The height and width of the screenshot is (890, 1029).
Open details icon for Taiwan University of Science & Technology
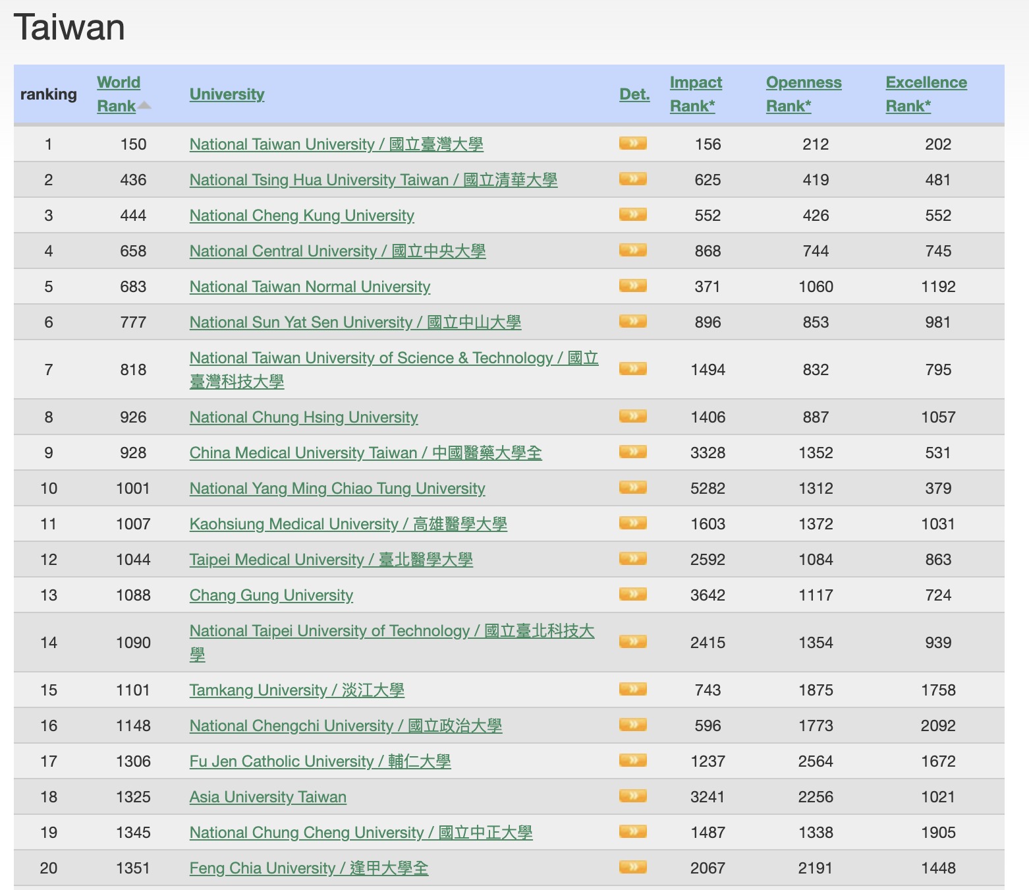(x=632, y=369)
